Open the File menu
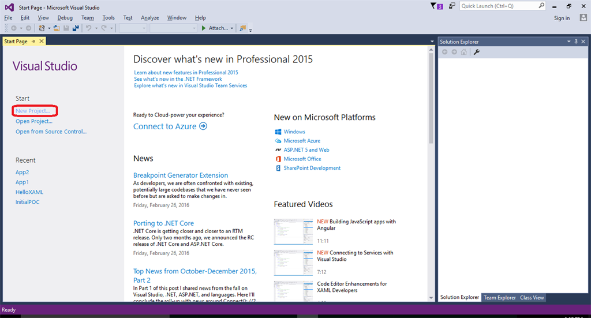 tap(8, 18)
